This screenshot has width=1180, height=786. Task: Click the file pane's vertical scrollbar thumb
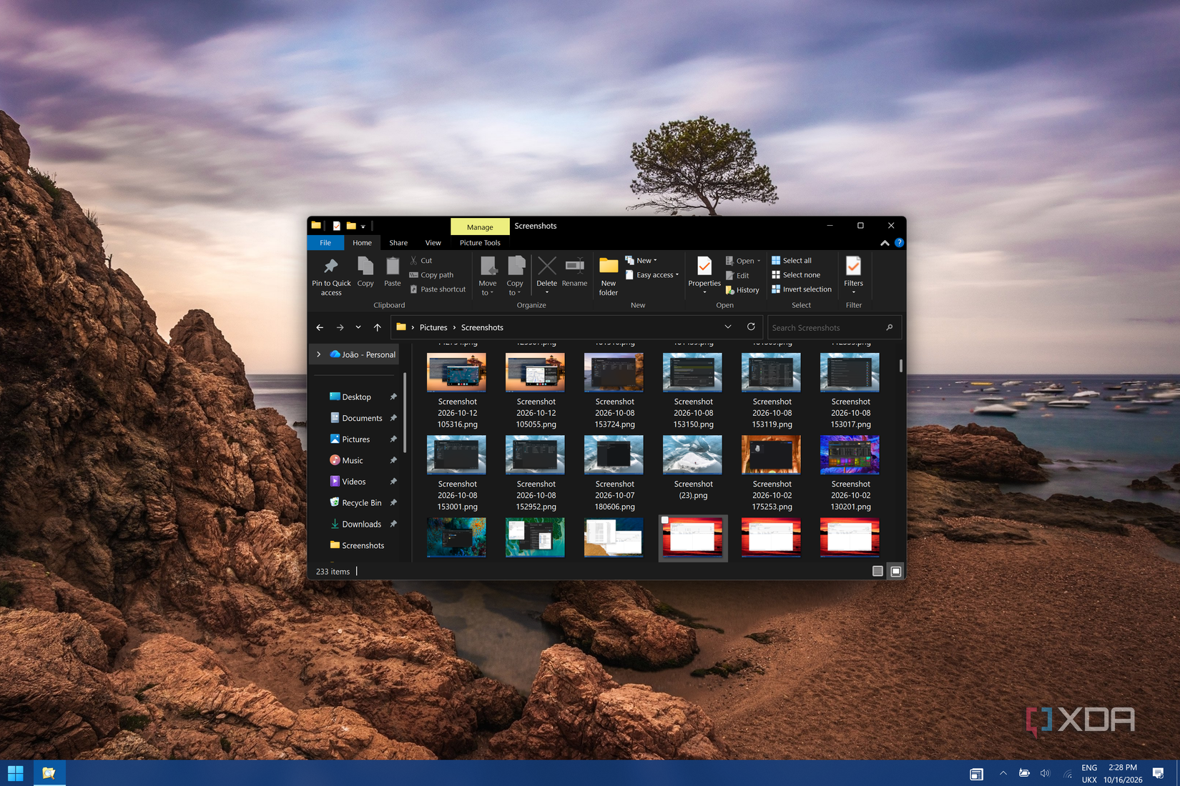point(900,365)
